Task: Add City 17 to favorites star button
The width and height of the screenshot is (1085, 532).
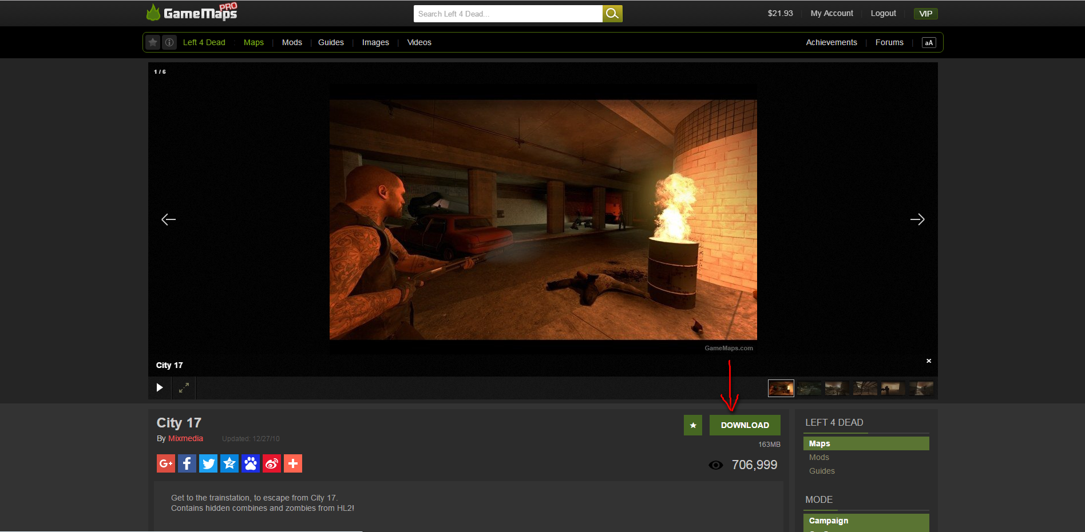Action: (x=693, y=425)
